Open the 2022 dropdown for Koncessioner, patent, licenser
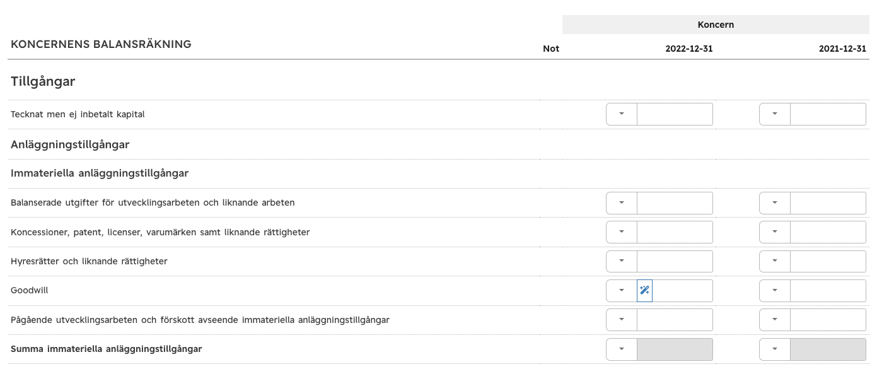The image size is (877, 369). 622,232
